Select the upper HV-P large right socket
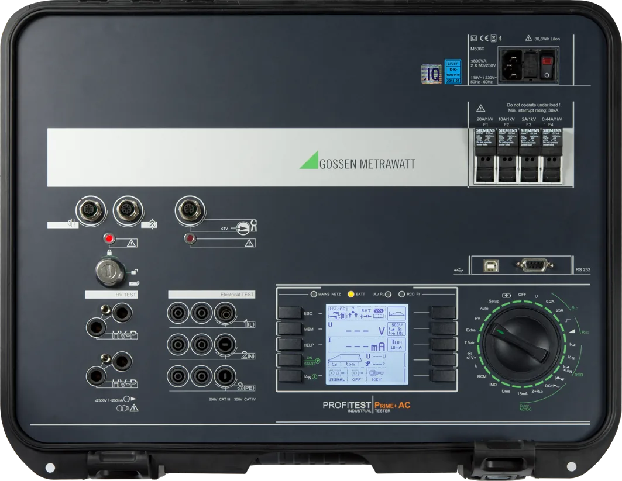The width and height of the screenshot is (622, 481). pyautogui.click(x=122, y=313)
